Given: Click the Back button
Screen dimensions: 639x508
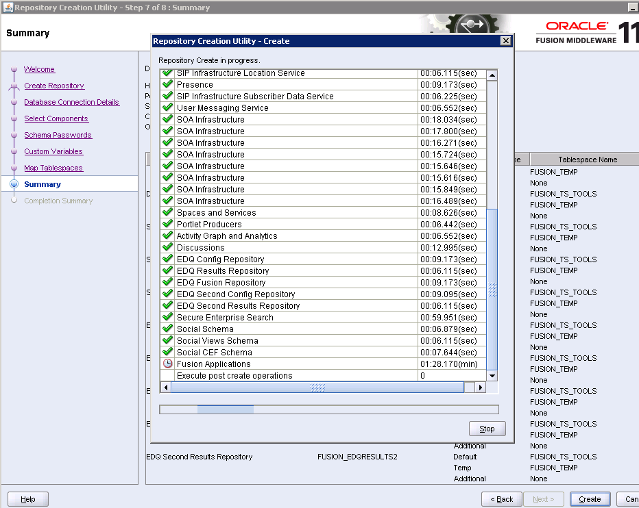Looking at the screenshot, I should 501,499.
